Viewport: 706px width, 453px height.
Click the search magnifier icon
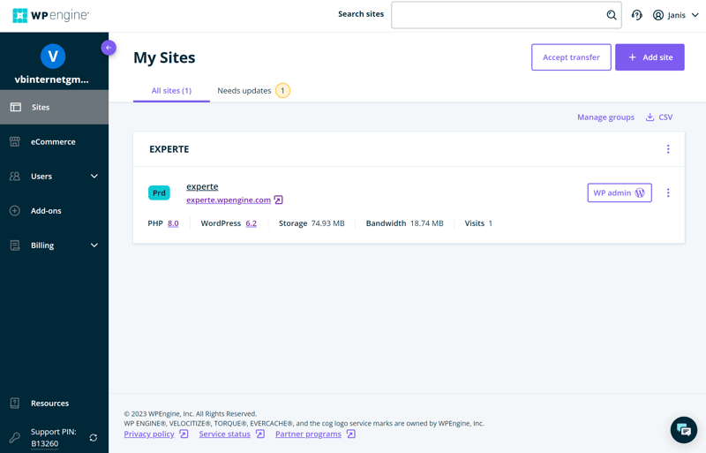pyautogui.click(x=611, y=15)
